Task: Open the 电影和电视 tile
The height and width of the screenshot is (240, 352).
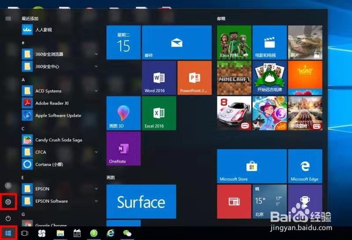Action: point(270,42)
